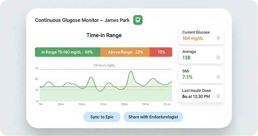
Task: Click the 20 x-axis time label
Action: [x=167, y=104]
